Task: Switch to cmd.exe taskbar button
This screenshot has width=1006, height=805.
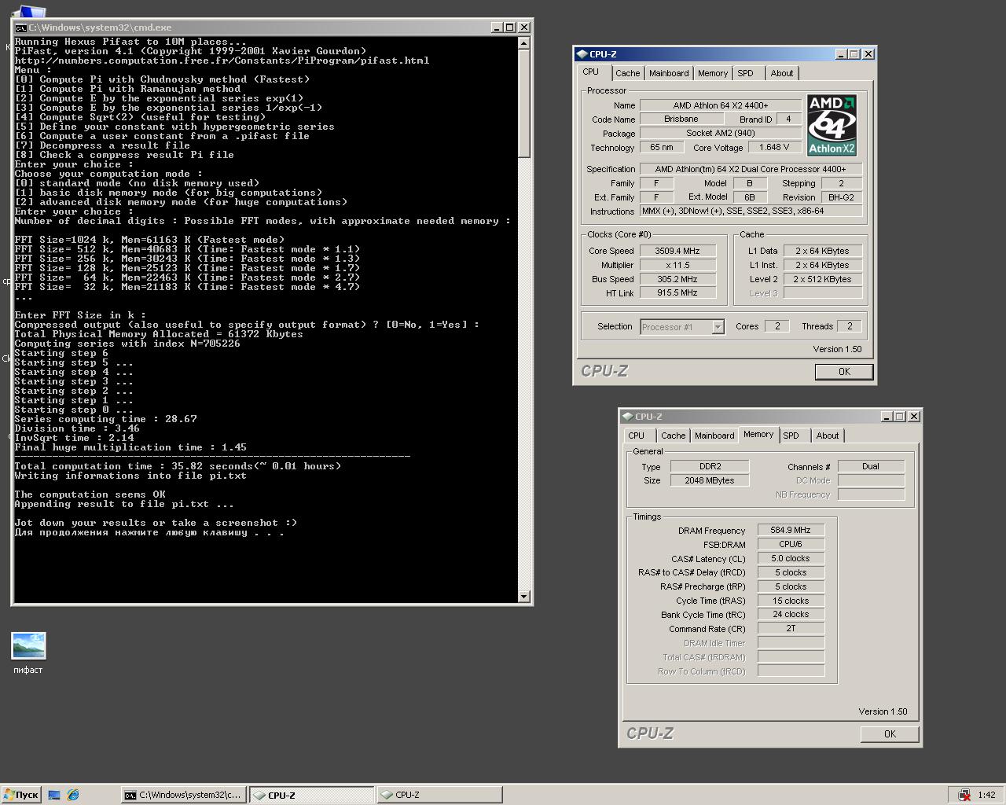Action: 183,795
